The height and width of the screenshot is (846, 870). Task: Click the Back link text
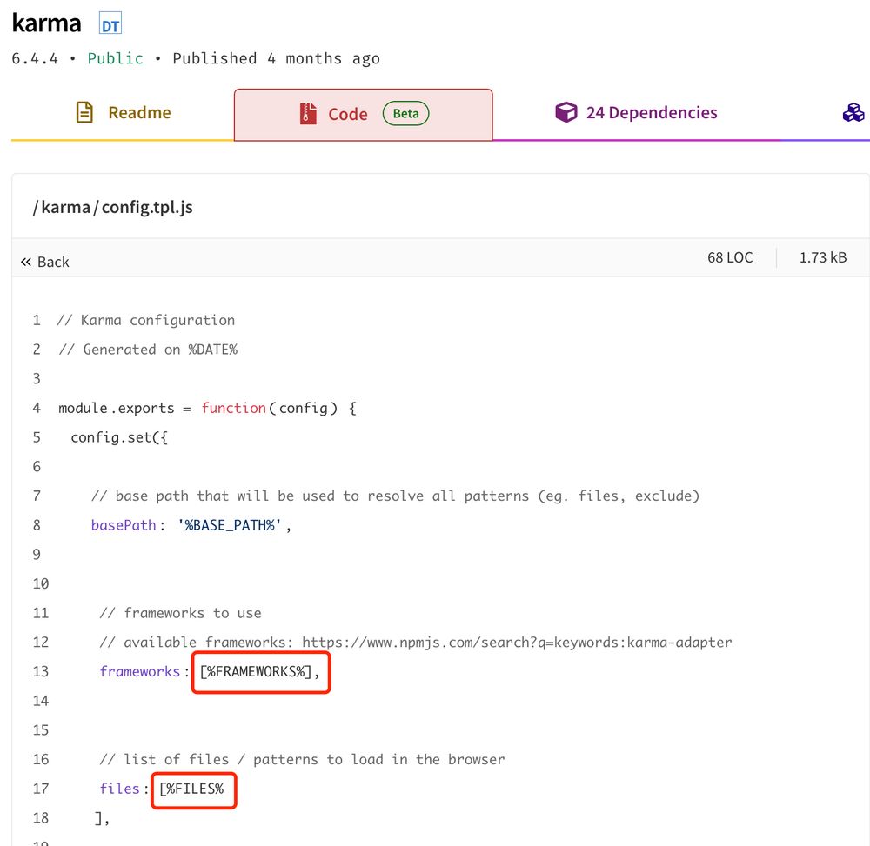(x=53, y=262)
